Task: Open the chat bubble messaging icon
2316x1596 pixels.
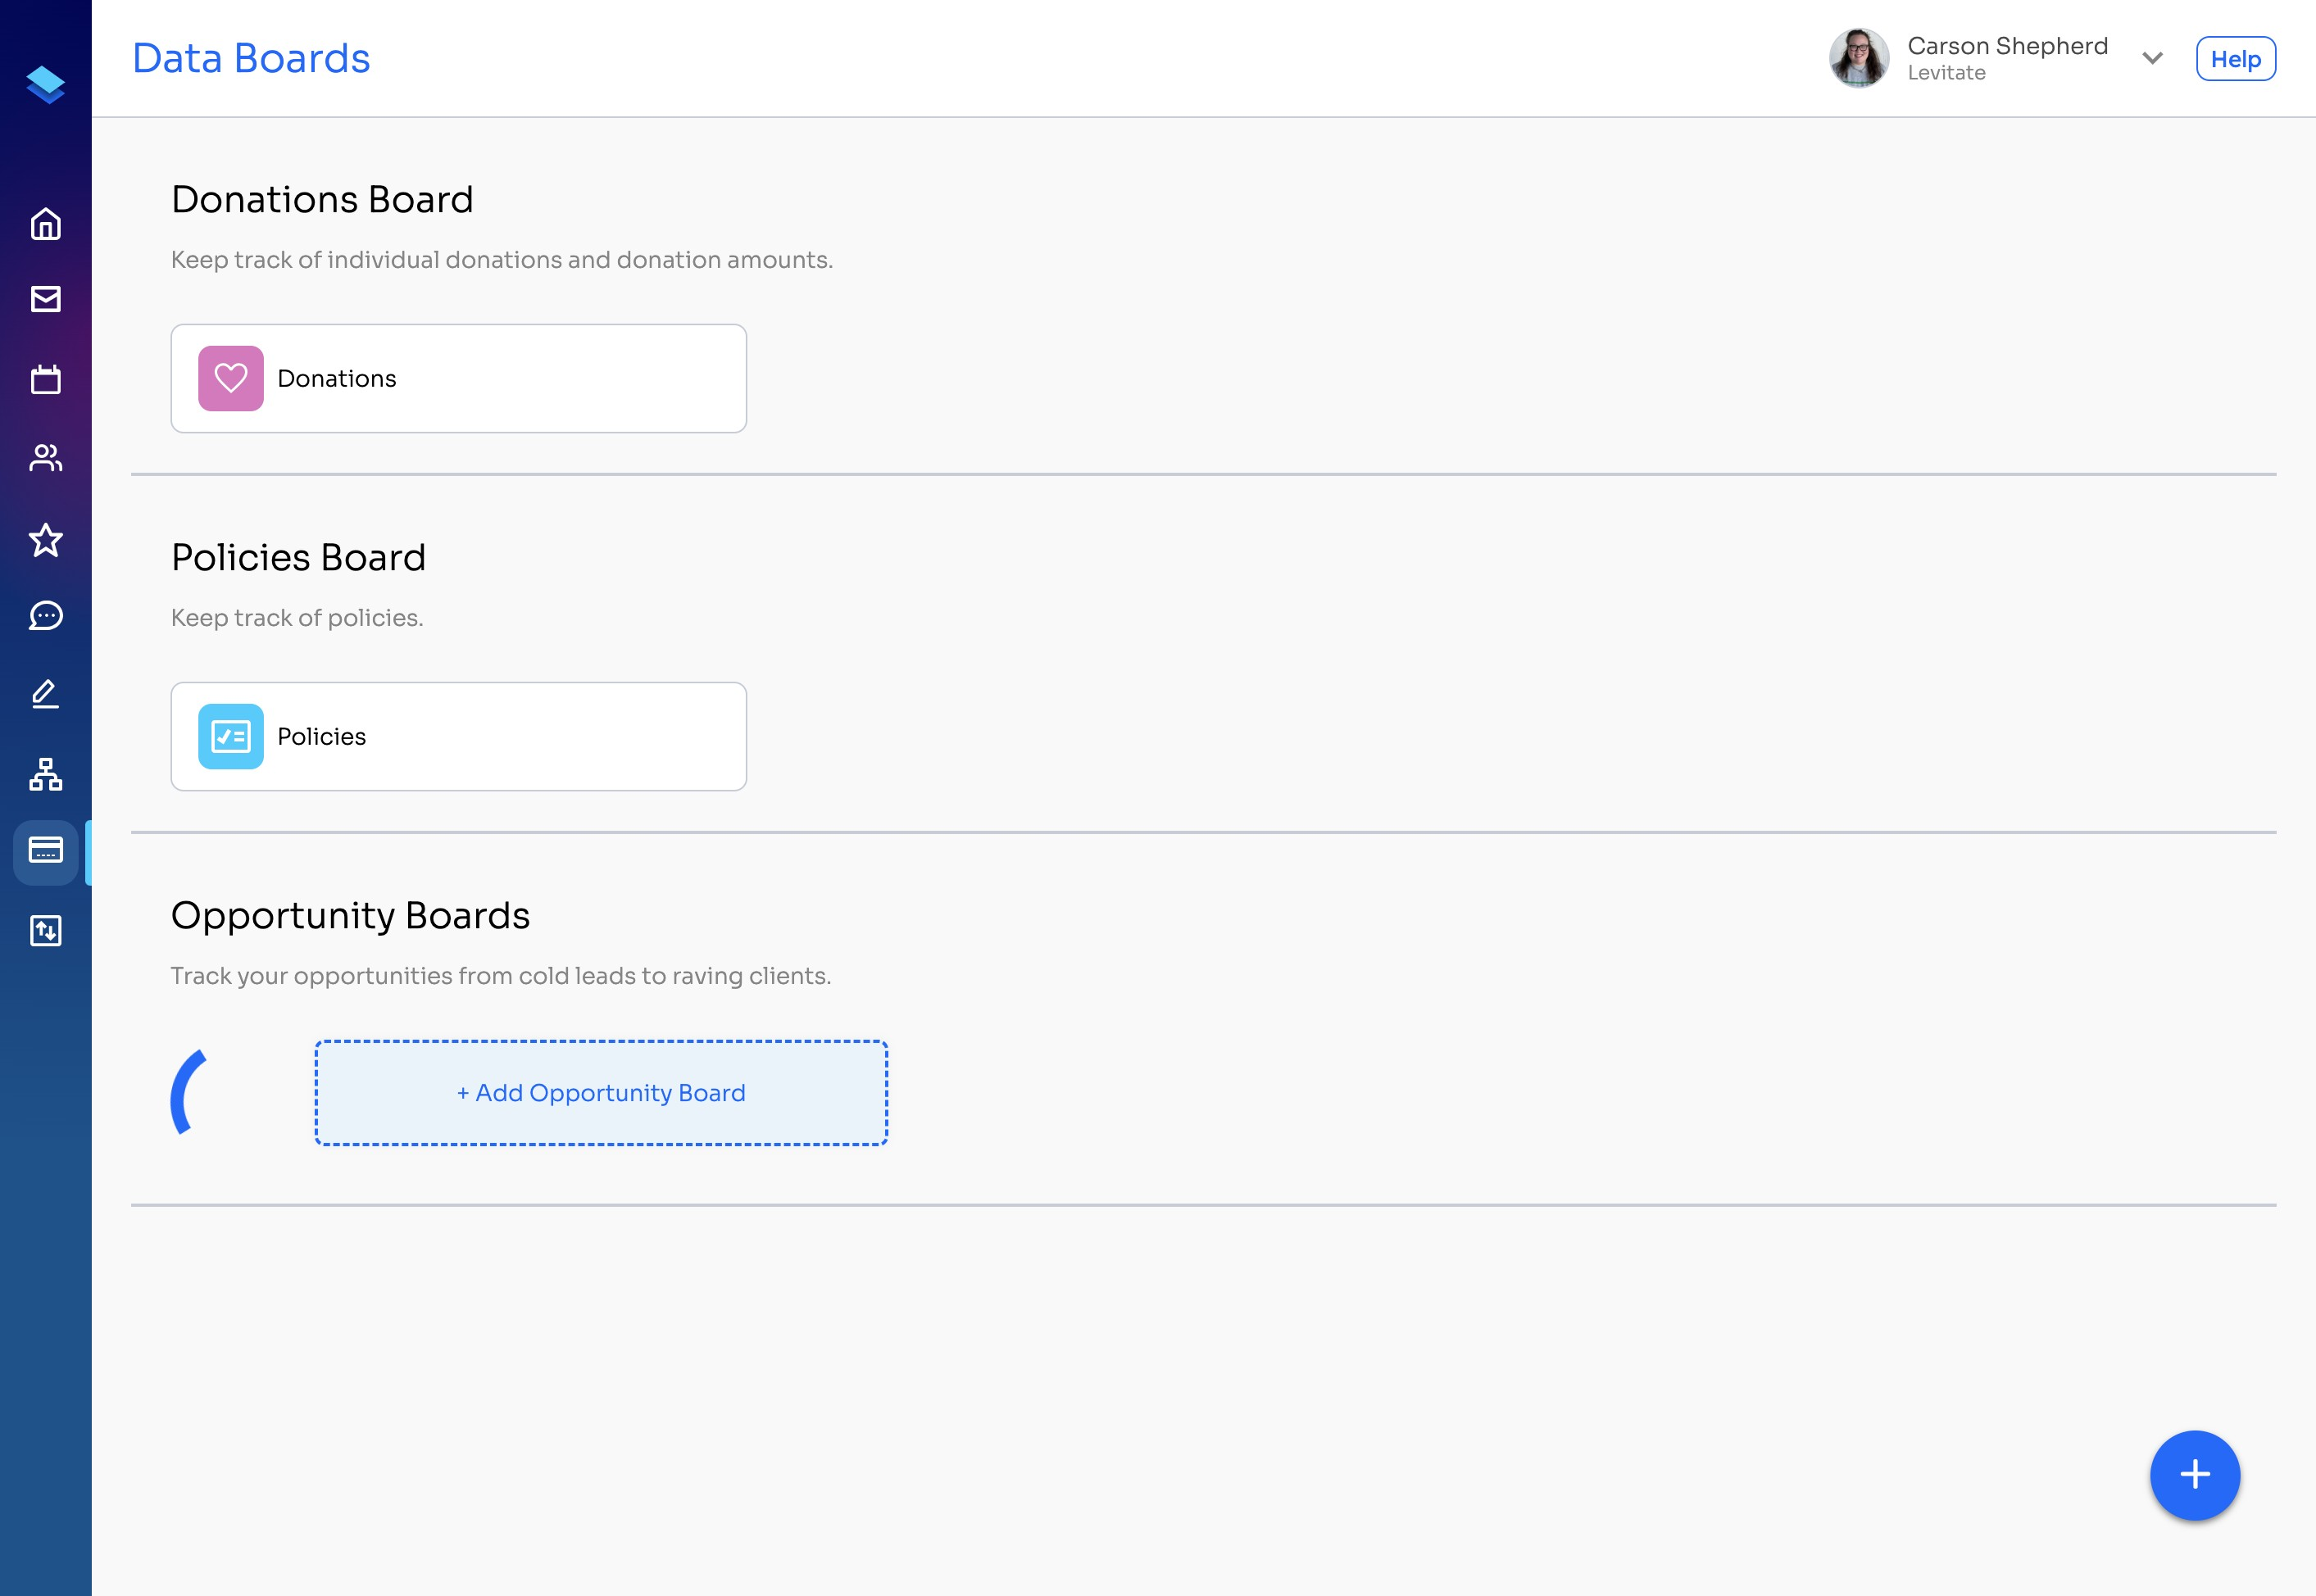Action: click(x=46, y=616)
